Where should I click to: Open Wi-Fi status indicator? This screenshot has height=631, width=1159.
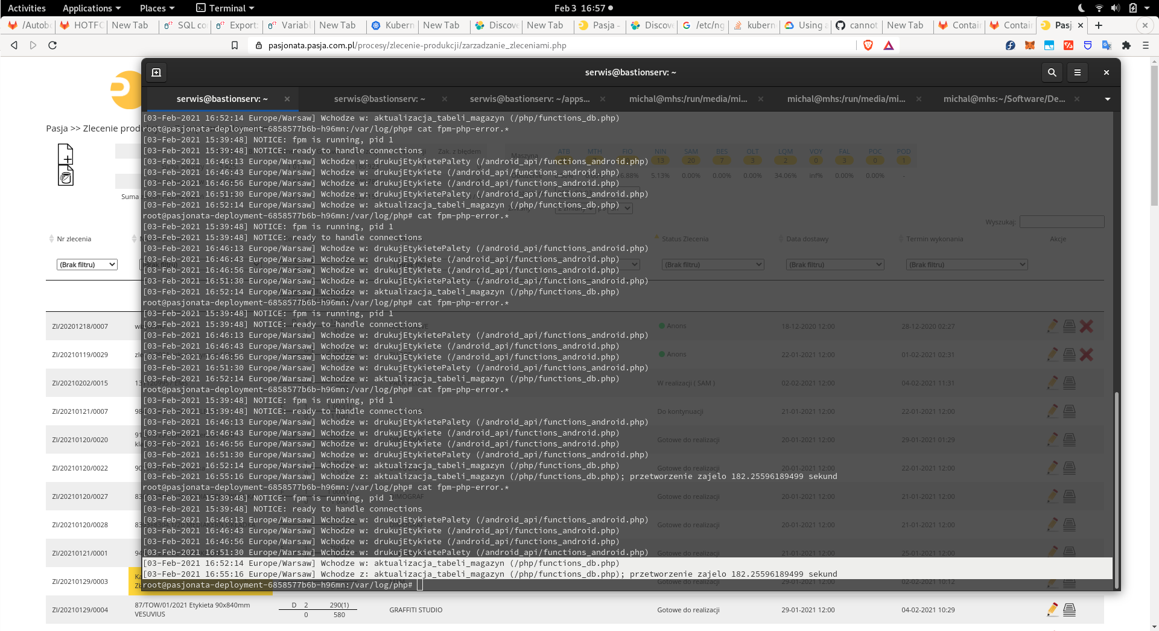(x=1099, y=8)
